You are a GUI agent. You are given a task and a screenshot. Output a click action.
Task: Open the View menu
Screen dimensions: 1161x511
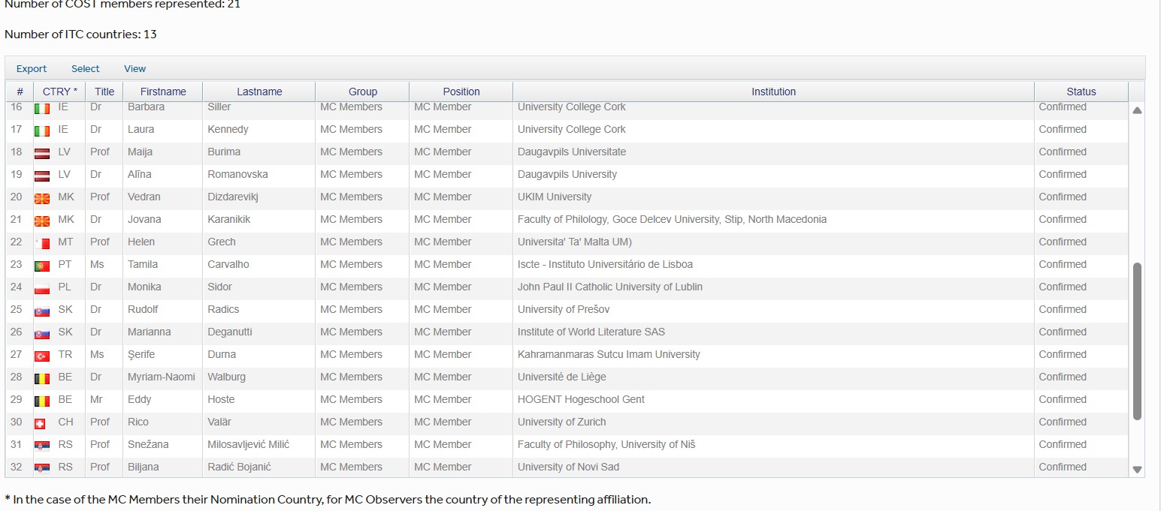(135, 68)
